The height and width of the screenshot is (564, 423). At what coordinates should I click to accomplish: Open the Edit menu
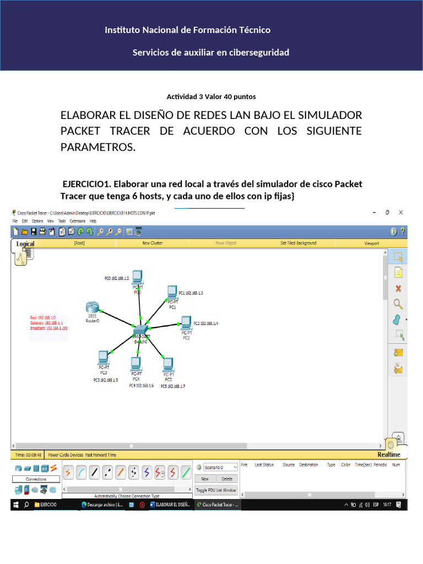click(24, 221)
